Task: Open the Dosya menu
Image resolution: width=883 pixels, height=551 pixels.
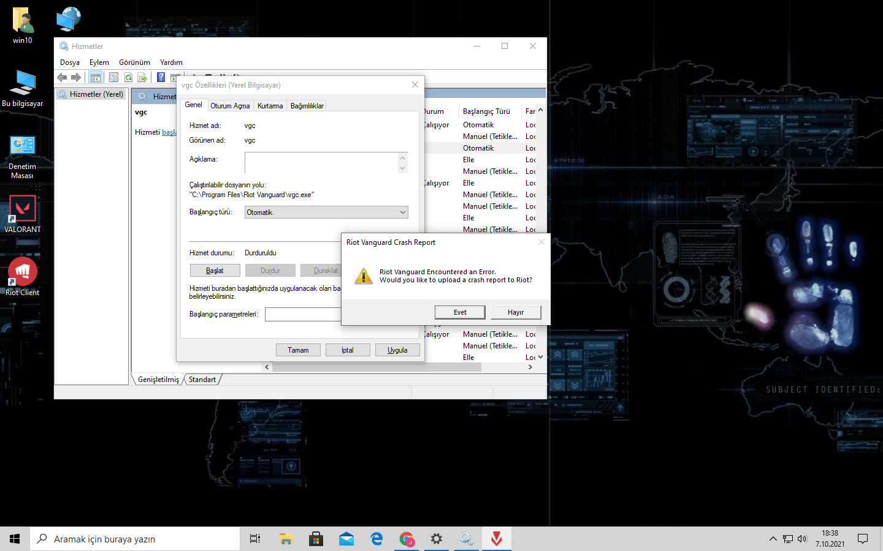Action: click(70, 62)
